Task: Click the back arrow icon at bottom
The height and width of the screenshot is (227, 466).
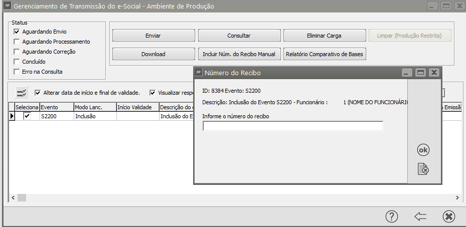Action: [x=420, y=216]
